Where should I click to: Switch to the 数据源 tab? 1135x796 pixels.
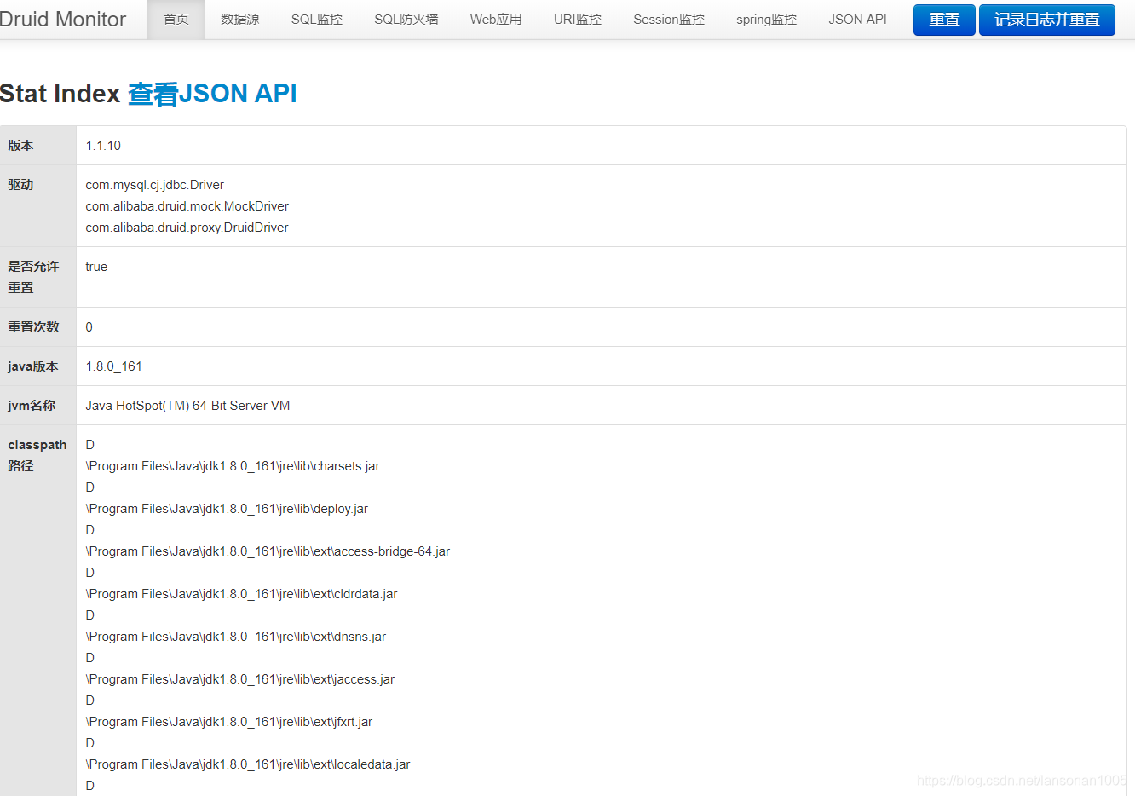(x=240, y=19)
